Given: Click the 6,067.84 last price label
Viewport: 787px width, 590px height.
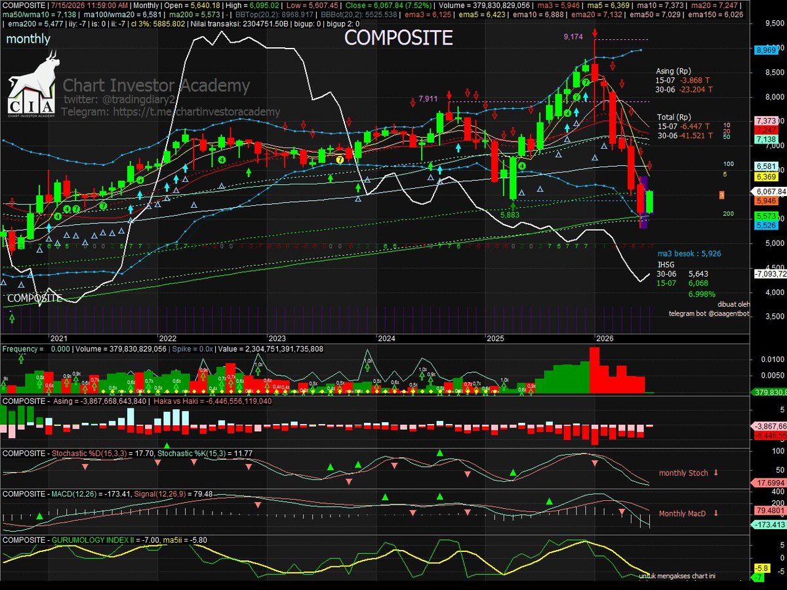Looking at the screenshot, I should tap(769, 191).
